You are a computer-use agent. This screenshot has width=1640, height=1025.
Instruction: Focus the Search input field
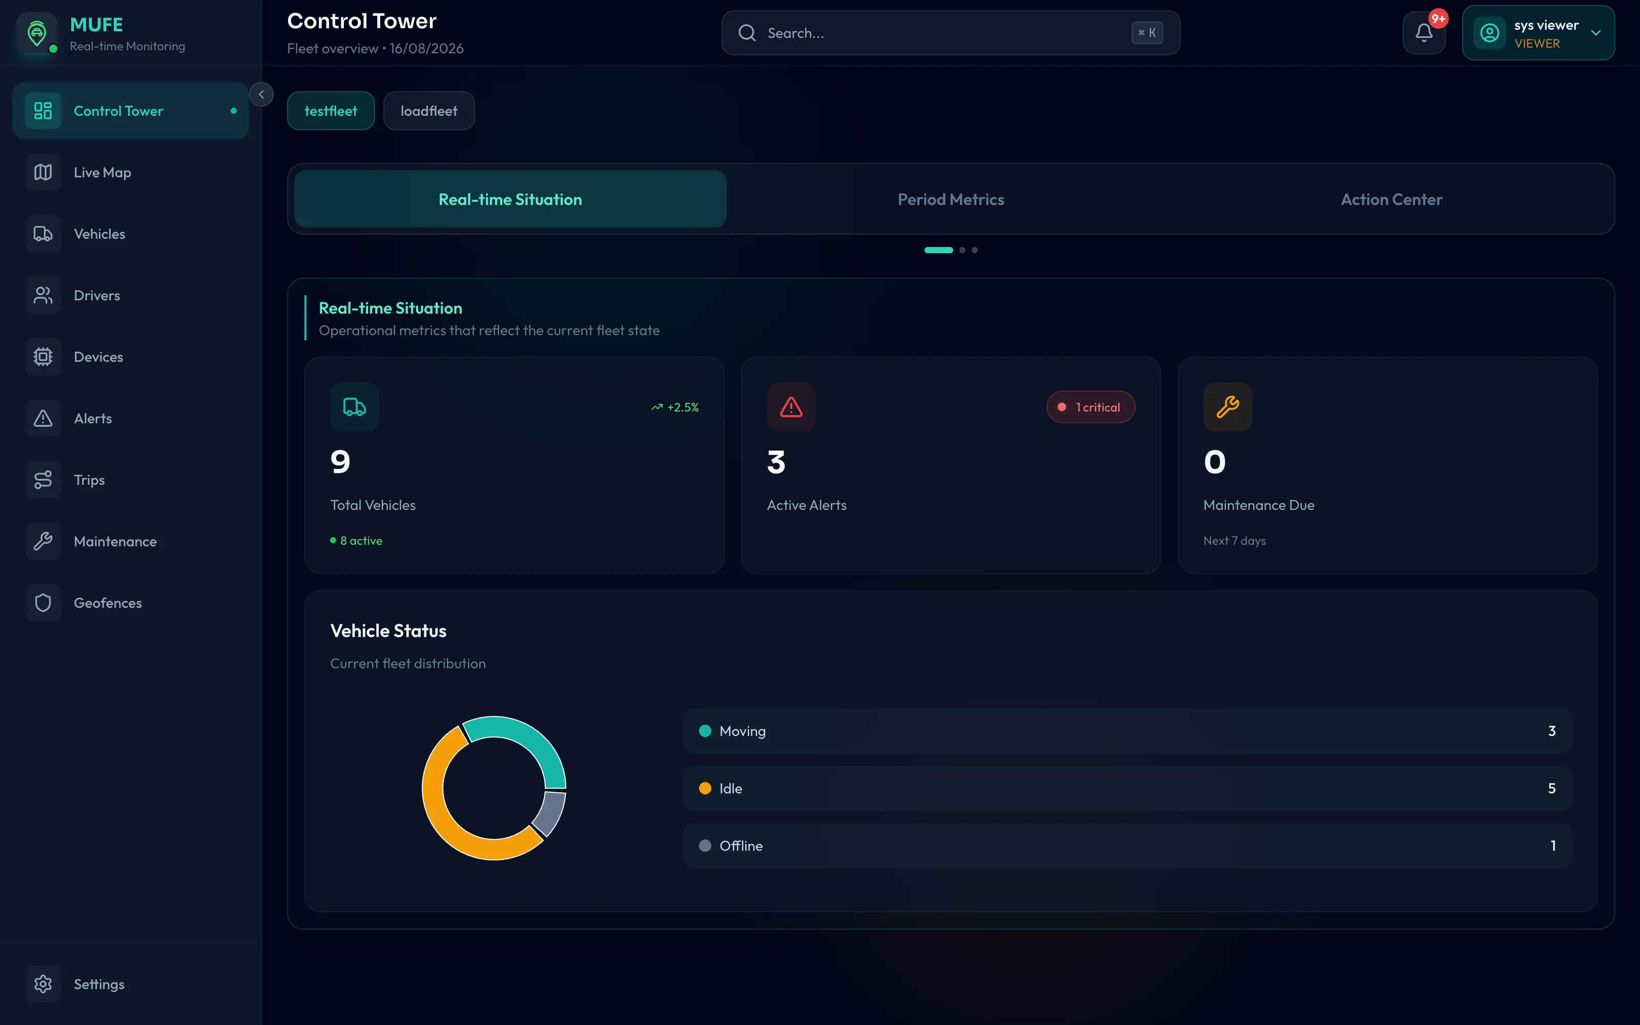point(951,32)
